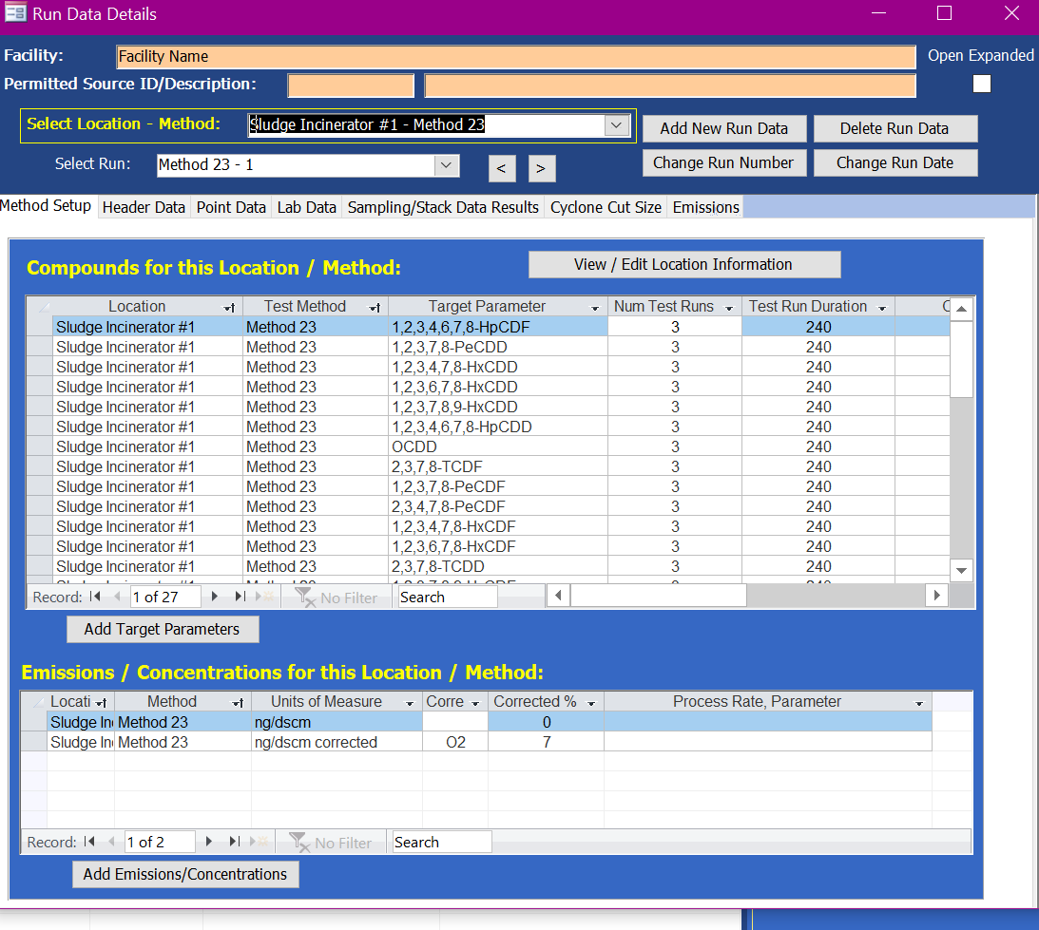Viewport: 1039px width, 930px height.
Task: Click No Filter indicator under Emissions table
Action: point(331,843)
